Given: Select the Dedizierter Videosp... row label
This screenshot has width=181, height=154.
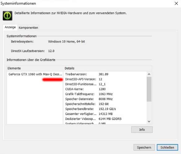Looking at the screenshot, I should [80, 119].
